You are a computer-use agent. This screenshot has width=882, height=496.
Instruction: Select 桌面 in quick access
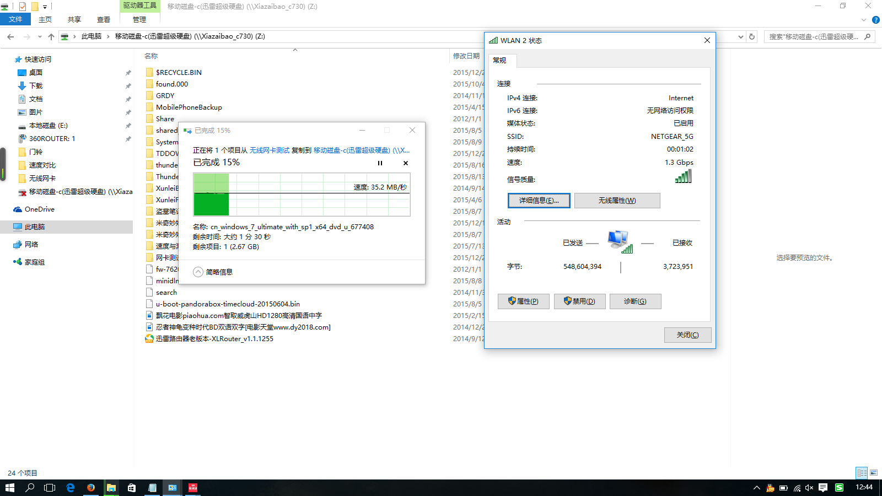tap(36, 73)
